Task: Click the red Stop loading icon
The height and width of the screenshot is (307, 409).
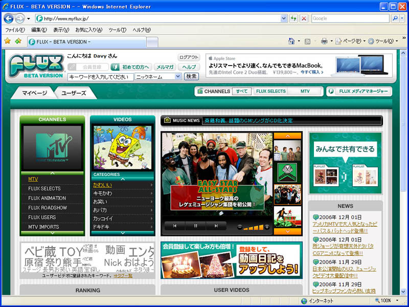Action: 304,18
